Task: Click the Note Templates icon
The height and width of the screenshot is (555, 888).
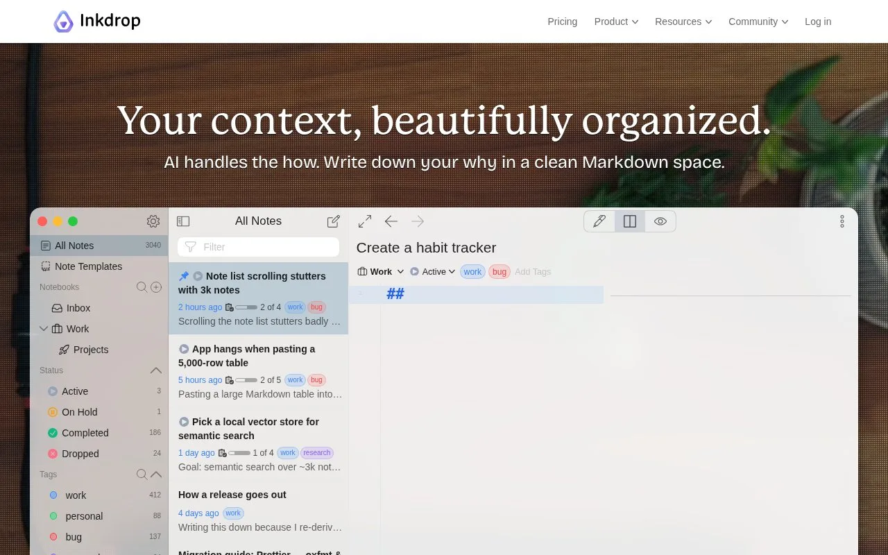Action: [x=46, y=266]
